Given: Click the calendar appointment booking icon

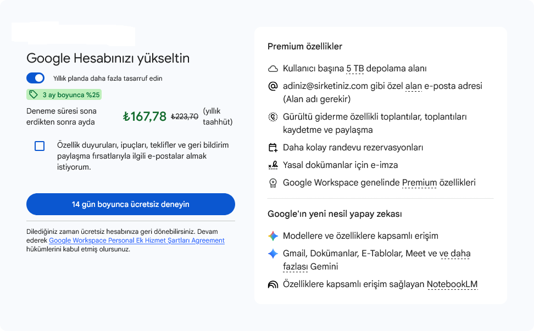Looking at the screenshot, I should [x=273, y=148].
